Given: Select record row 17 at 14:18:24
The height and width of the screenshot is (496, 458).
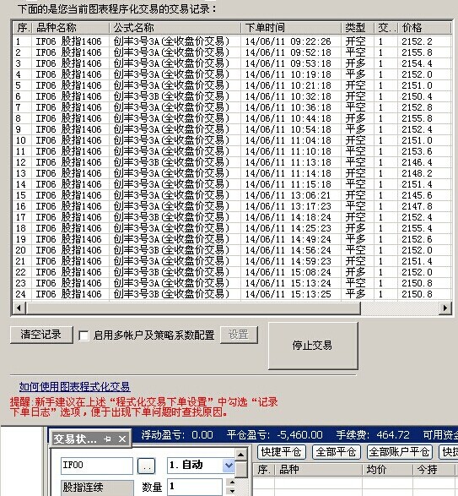Looking at the screenshot, I should [232, 217].
